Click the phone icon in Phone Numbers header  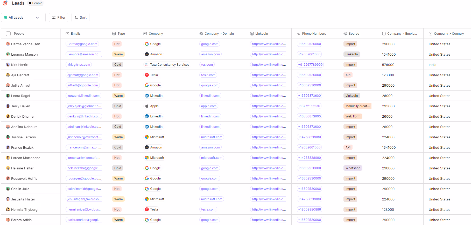pyautogui.click(x=298, y=33)
